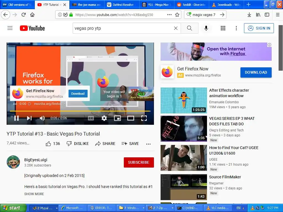Open How to Find Your Cat? UGEE video

234,150
